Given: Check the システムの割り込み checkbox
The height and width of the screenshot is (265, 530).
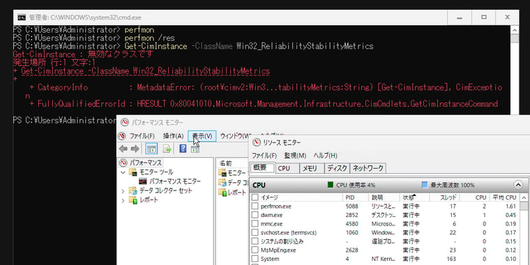Looking at the screenshot, I should [255, 241].
